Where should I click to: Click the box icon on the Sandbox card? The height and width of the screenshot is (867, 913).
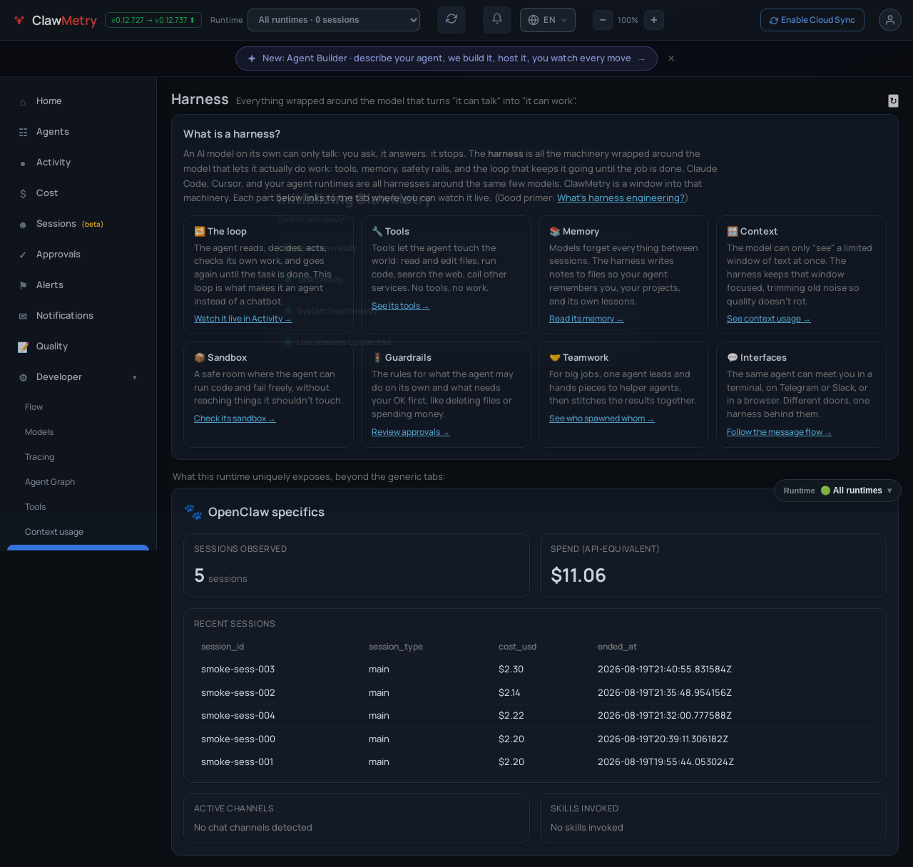tap(200, 358)
